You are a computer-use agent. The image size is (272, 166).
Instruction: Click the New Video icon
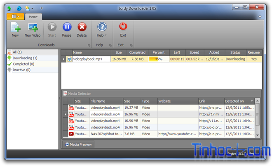tap(33, 27)
